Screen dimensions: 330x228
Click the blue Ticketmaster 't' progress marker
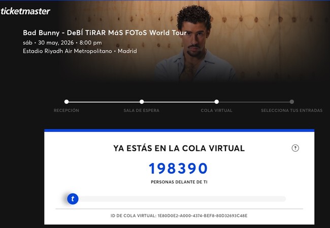(x=73, y=199)
